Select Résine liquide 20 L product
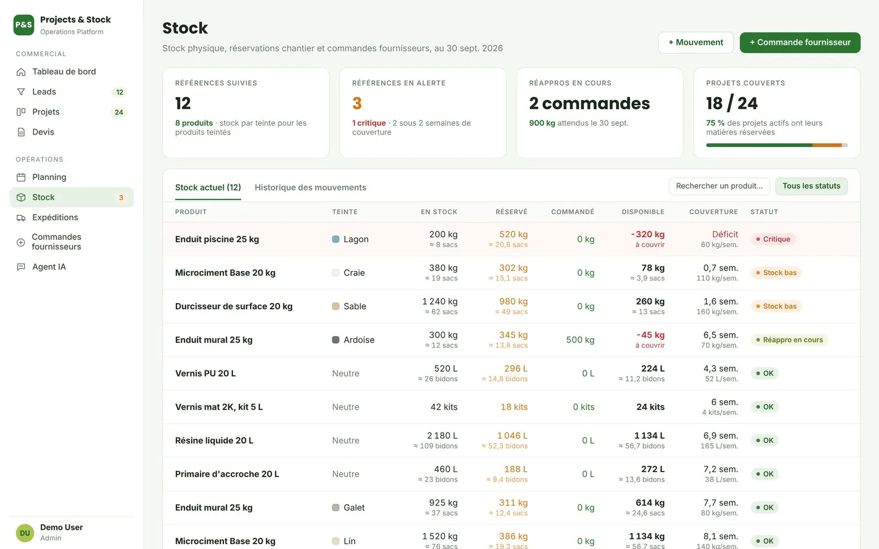 coord(214,440)
